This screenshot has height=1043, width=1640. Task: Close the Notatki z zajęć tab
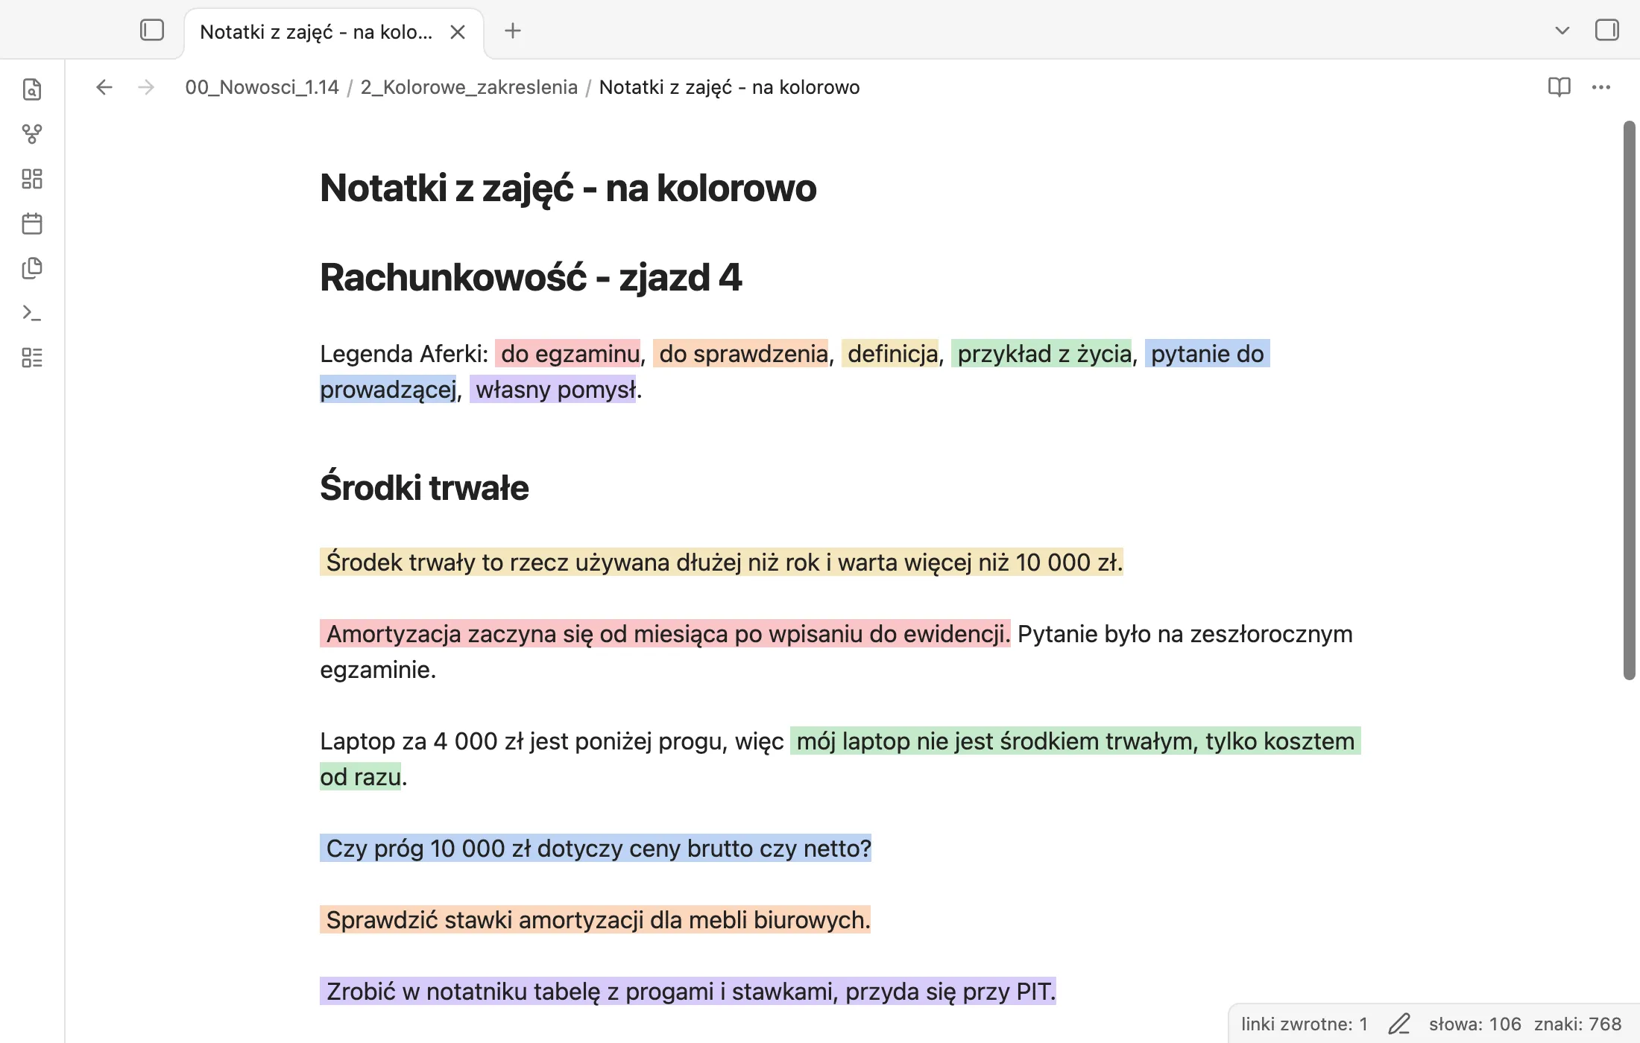click(x=458, y=32)
